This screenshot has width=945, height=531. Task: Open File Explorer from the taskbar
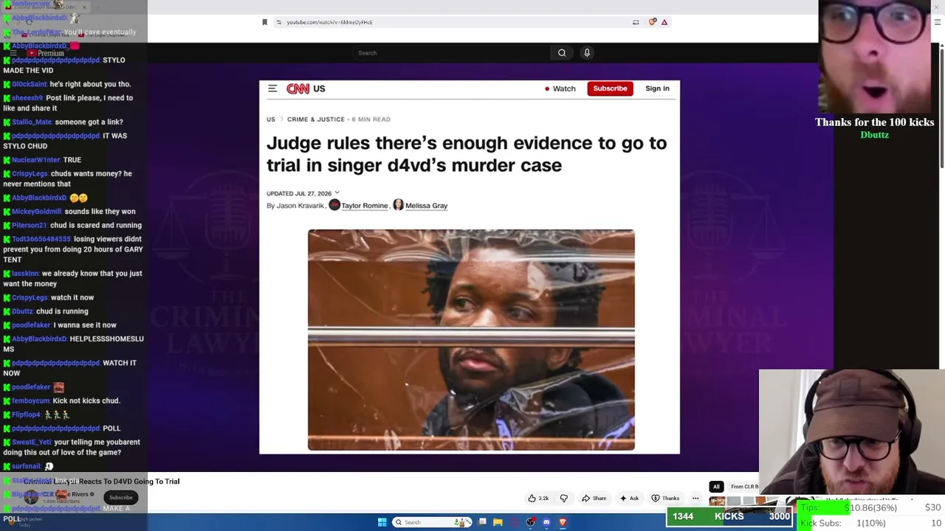click(x=498, y=522)
